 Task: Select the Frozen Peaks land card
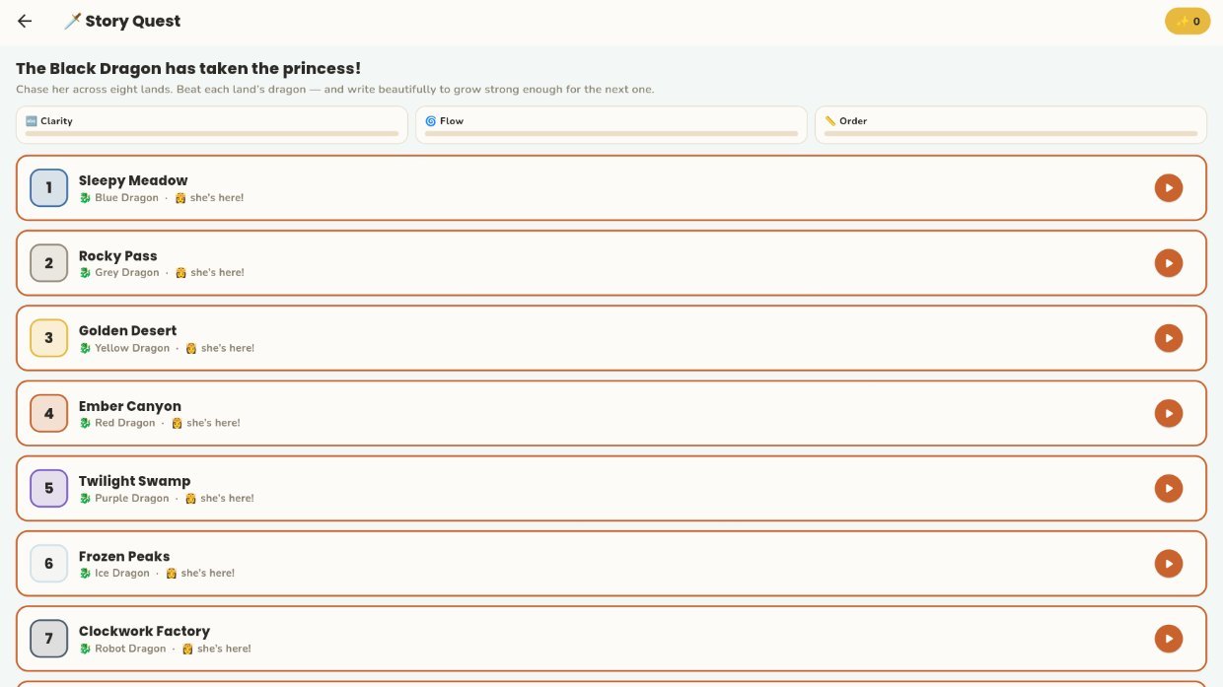click(611, 564)
